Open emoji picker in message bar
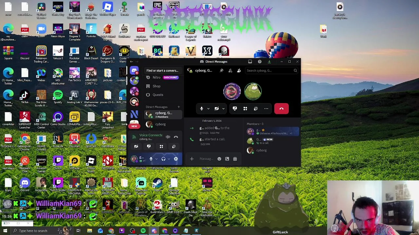419x235 pixels. pos(219,159)
